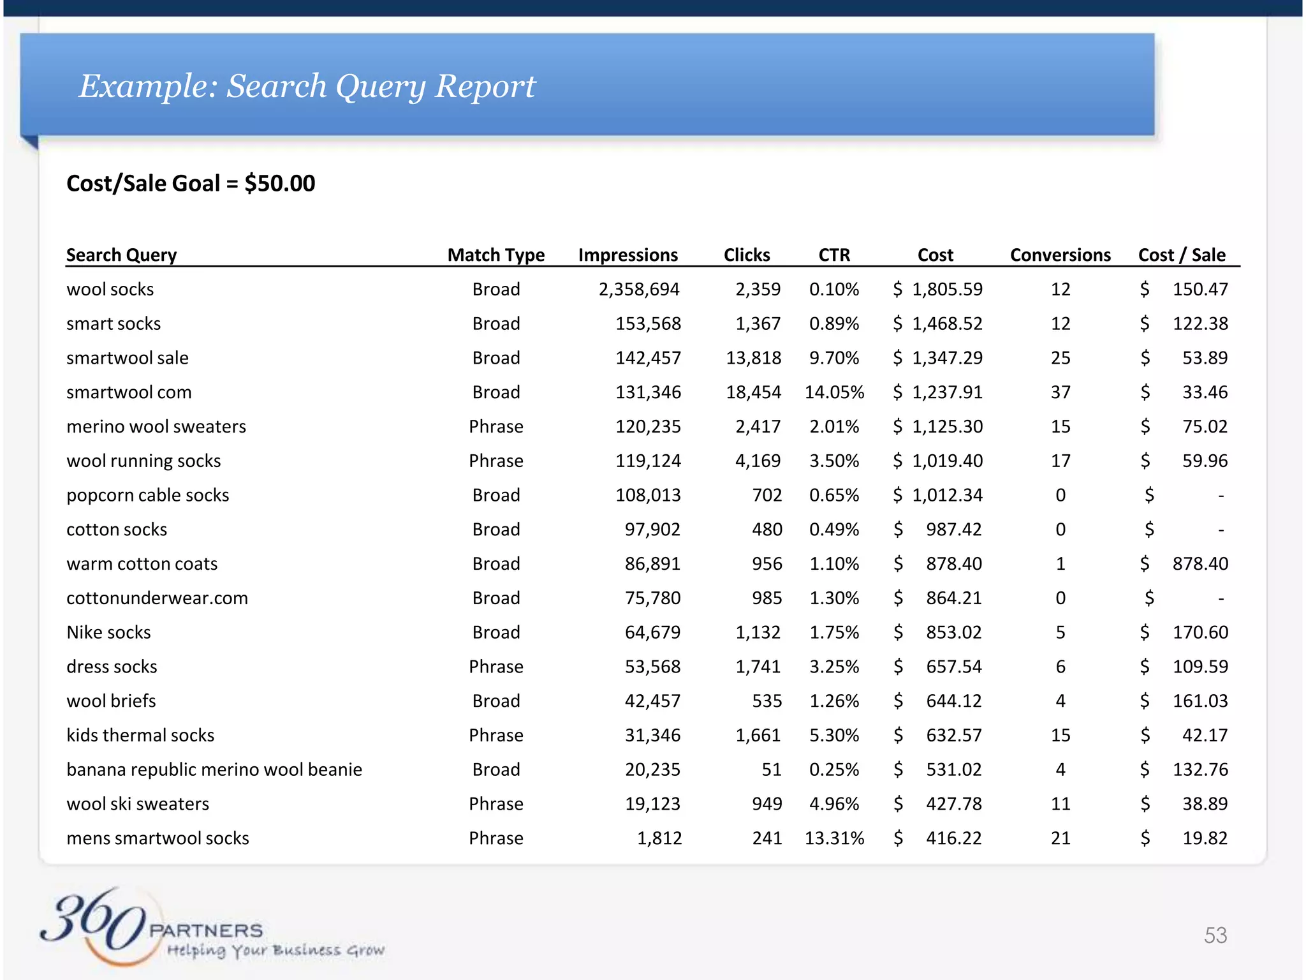Click the 2,358,694 impressions value

click(x=638, y=289)
